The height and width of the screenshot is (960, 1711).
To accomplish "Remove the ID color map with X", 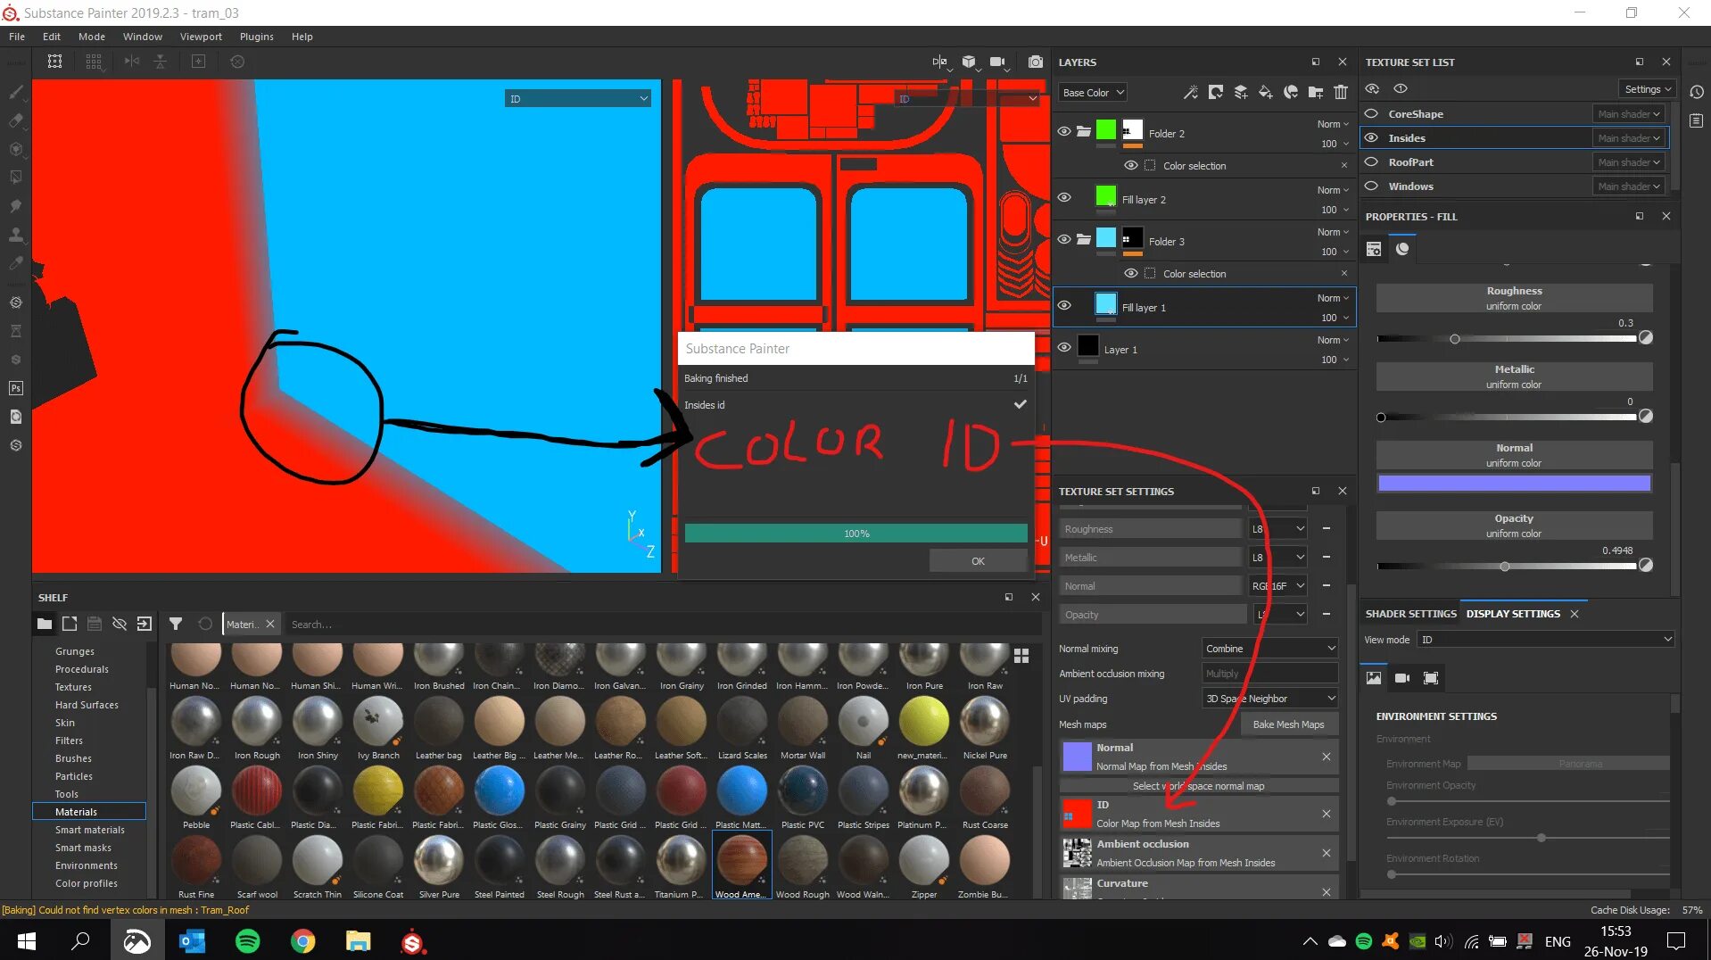I will click(x=1326, y=813).
